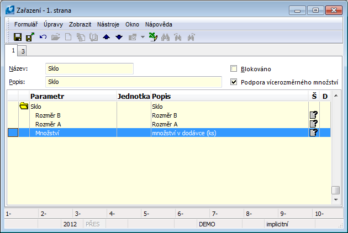Click the book pages icon
This screenshot has height=233, width=348.
click(x=93, y=37)
